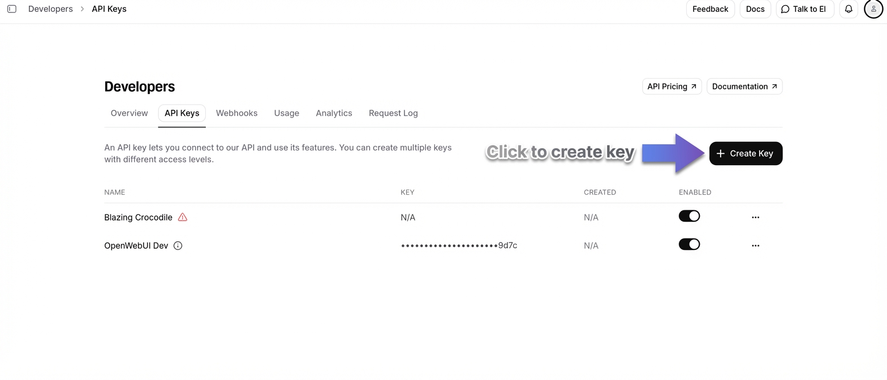Click the Create Key button

(x=746, y=153)
